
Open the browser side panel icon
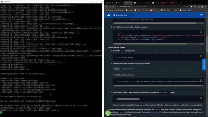199,6
